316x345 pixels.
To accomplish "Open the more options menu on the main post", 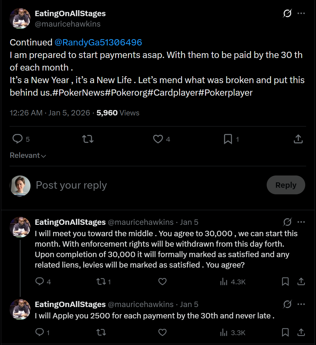I will 301,13.
